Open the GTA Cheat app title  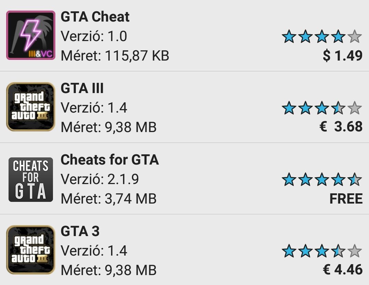95,17
